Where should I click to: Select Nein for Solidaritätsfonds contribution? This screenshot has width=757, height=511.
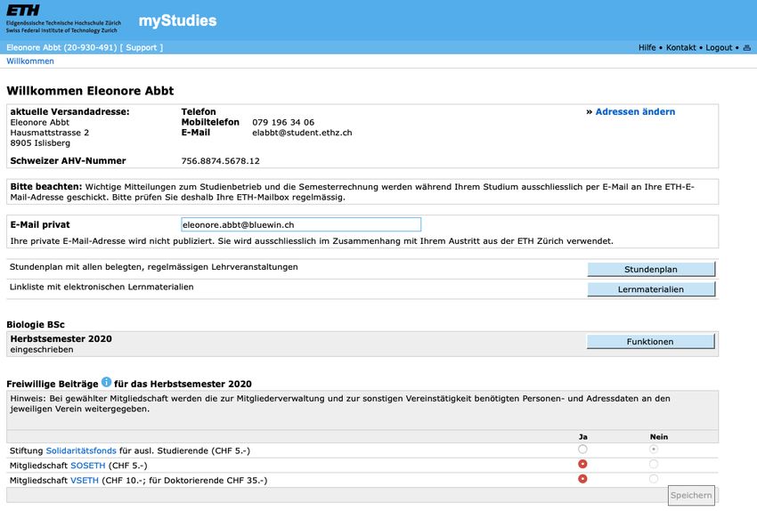[653, 450]
